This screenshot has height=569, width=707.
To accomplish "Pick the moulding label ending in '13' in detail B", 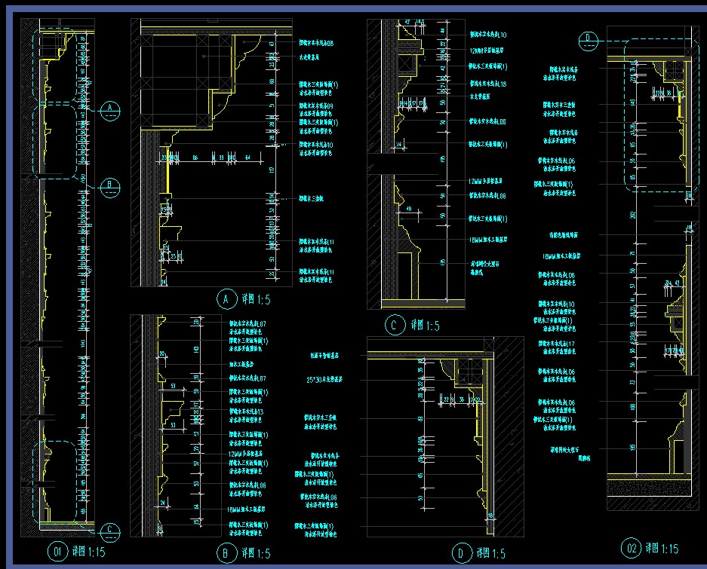I will tap(246, 411).
